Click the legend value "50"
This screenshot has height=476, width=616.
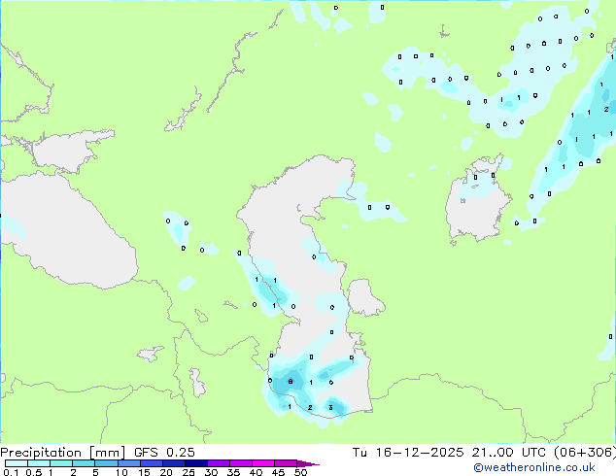(301, 472)
